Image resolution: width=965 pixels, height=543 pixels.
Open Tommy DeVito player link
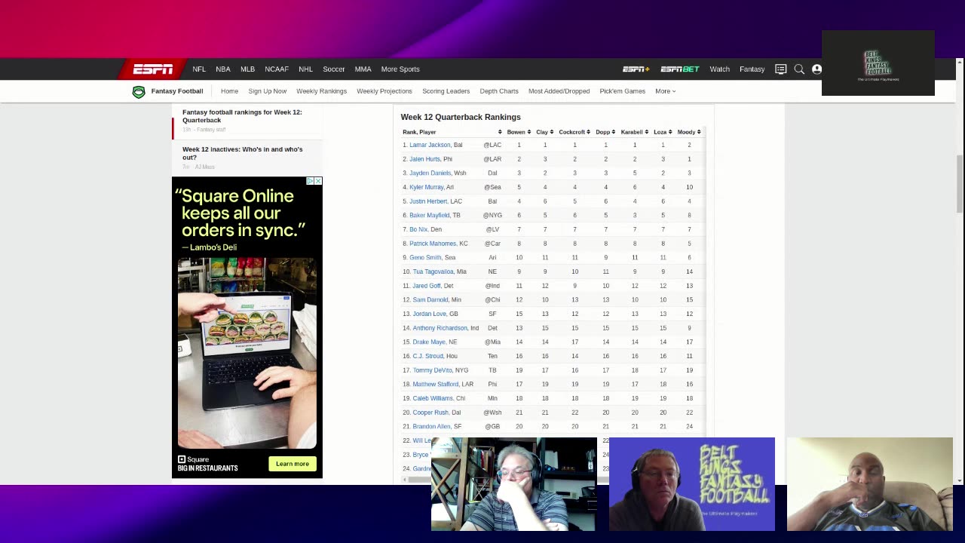[x=432, y=370]
